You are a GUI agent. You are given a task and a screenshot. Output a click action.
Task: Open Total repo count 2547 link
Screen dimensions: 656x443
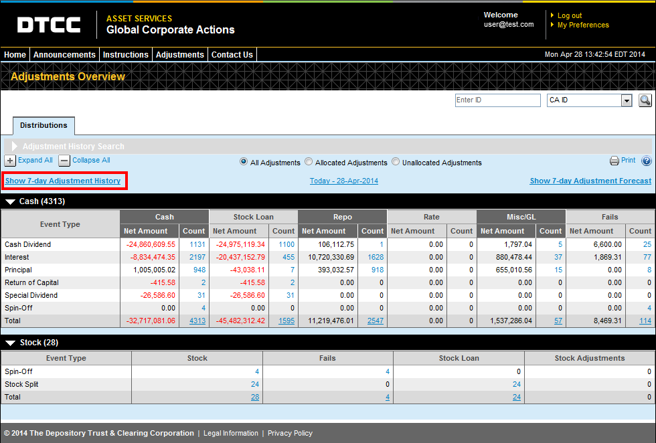376,321
